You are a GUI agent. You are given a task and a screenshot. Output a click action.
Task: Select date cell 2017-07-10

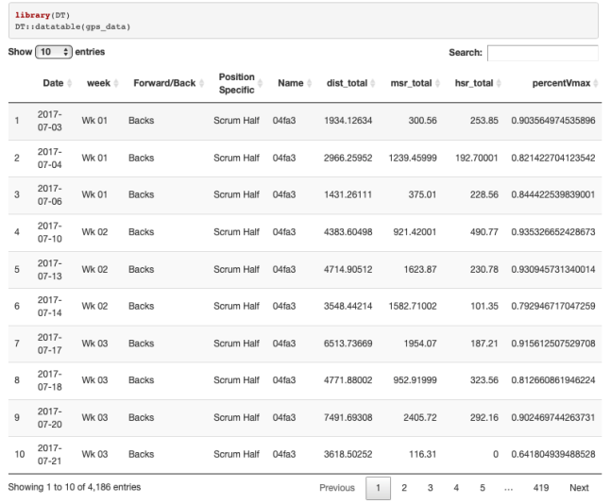point(49,232)
